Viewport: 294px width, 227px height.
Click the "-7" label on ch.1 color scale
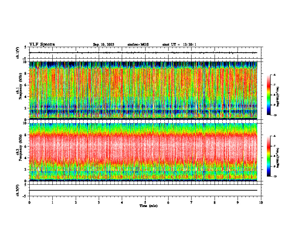tap(274, 85)
